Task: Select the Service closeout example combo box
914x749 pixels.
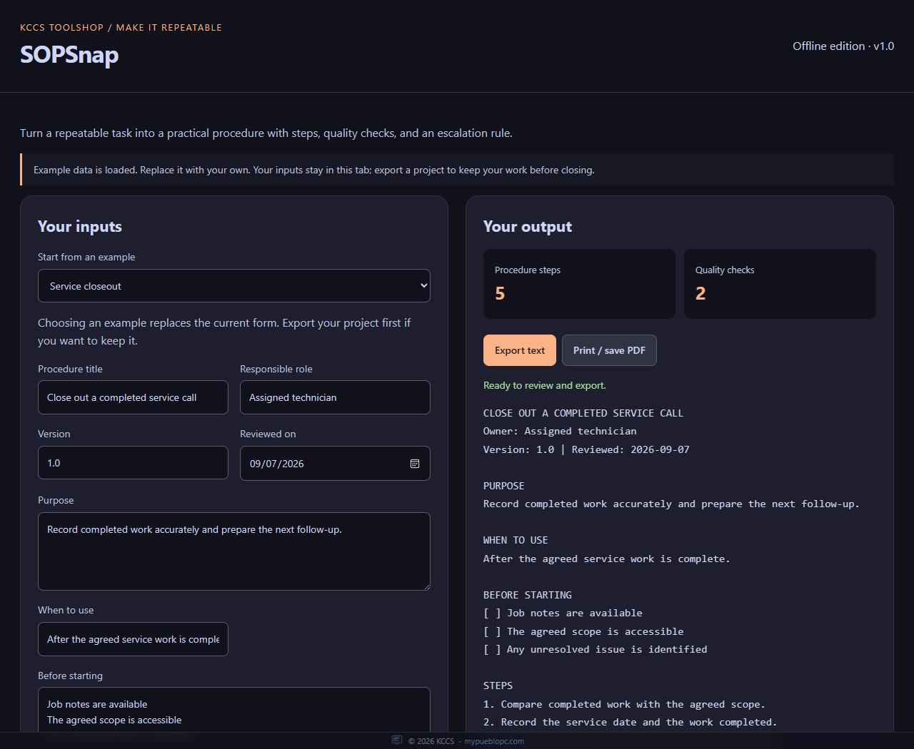Action: tap(234, 286)
